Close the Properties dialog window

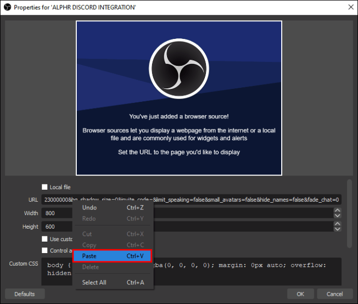tap(351, 7)
